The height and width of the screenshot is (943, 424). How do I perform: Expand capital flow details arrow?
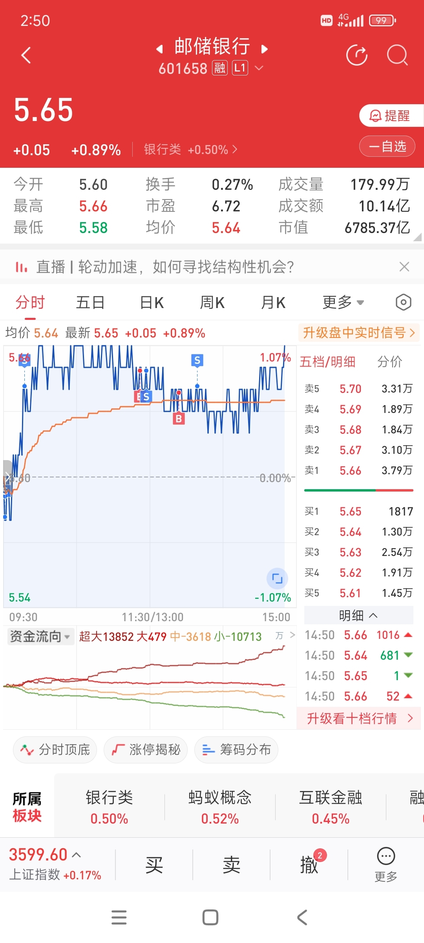(x=292, y=635)
